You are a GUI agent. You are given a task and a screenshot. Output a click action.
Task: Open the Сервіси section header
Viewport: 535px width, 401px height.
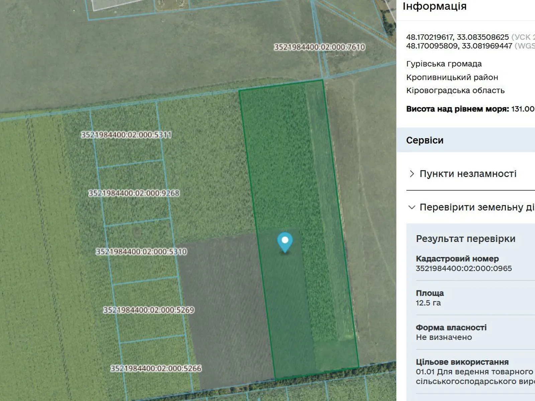point(425,140)
